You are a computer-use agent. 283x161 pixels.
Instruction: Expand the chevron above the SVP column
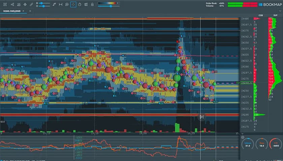[x=280, y=11]
